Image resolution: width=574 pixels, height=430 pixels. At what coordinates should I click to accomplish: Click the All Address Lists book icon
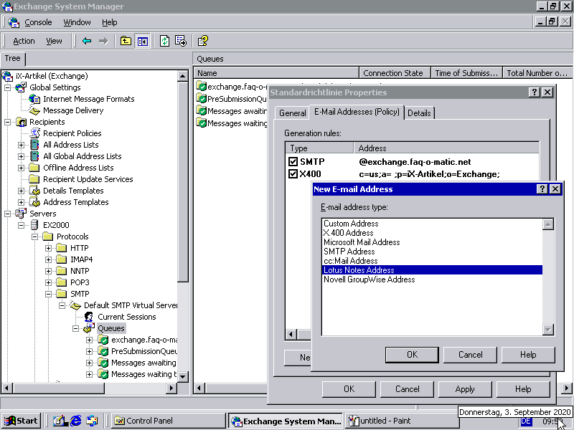[x=34, y=145]
